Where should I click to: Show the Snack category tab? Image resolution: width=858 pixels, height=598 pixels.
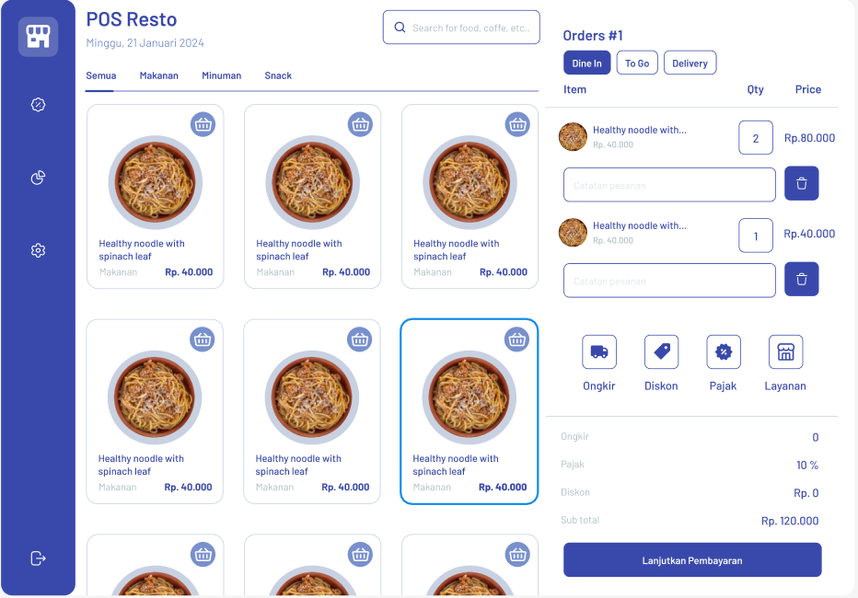click(x=278, y=76)
